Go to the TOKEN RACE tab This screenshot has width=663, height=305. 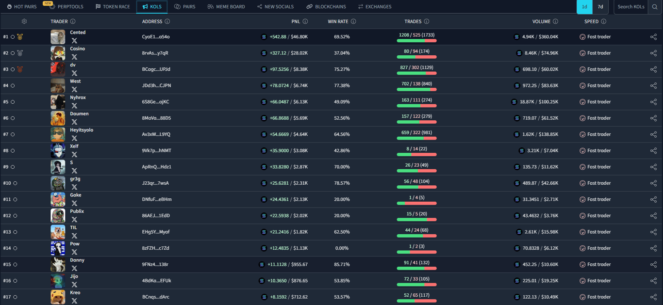click(x=113, y=7)
